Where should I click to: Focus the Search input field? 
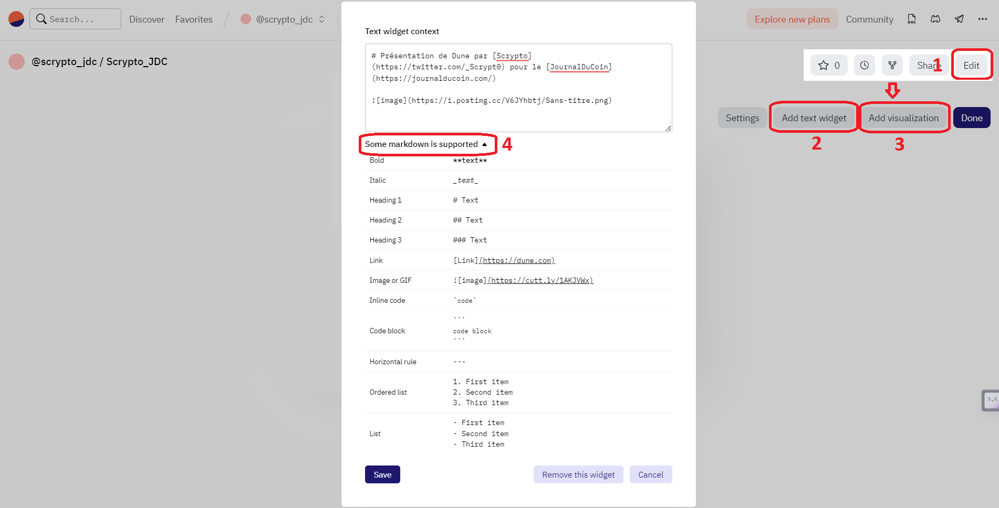coord(75,19)
